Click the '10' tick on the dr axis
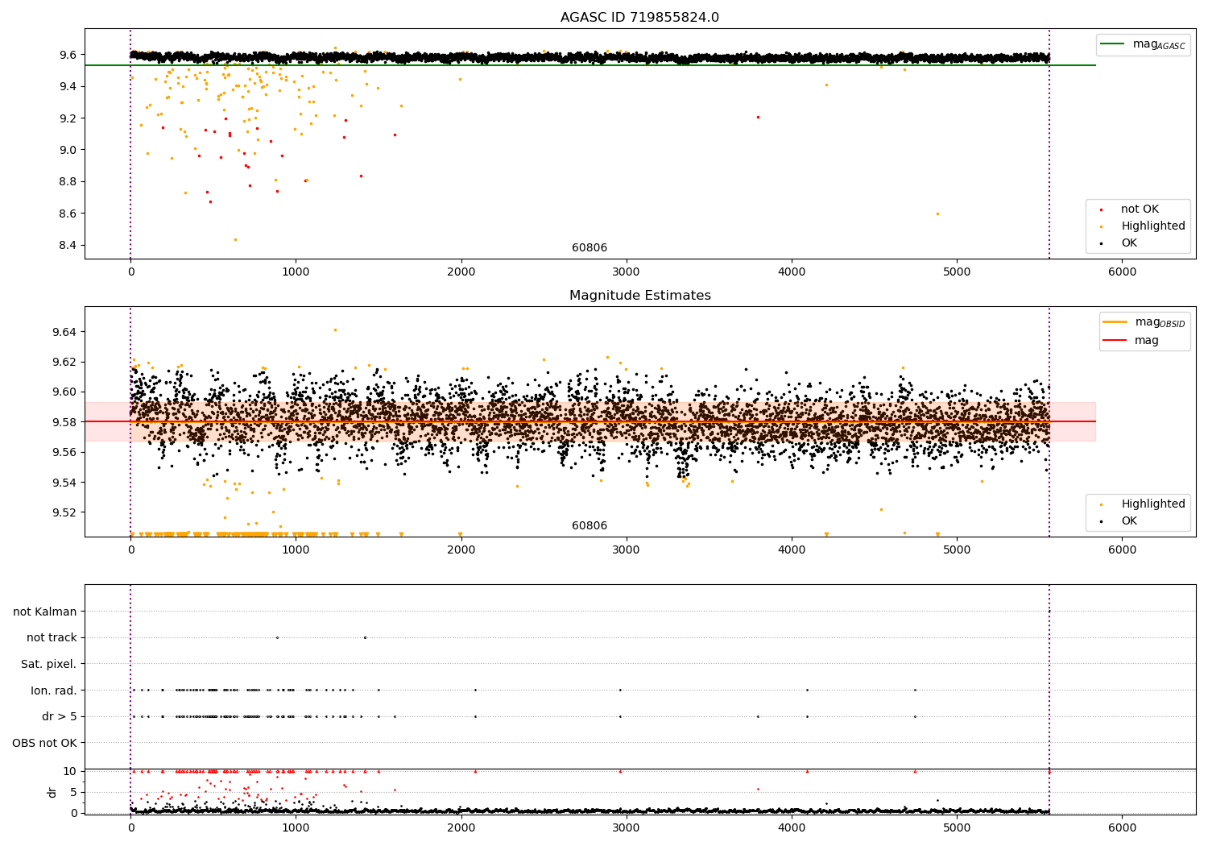This screenshot has width=1208, height=846. tap(70, 772)
